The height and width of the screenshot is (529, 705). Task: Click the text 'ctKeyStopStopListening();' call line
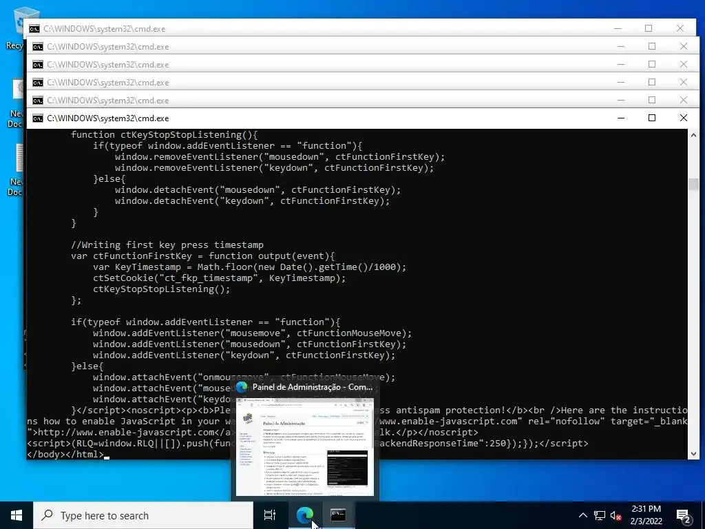161,289
